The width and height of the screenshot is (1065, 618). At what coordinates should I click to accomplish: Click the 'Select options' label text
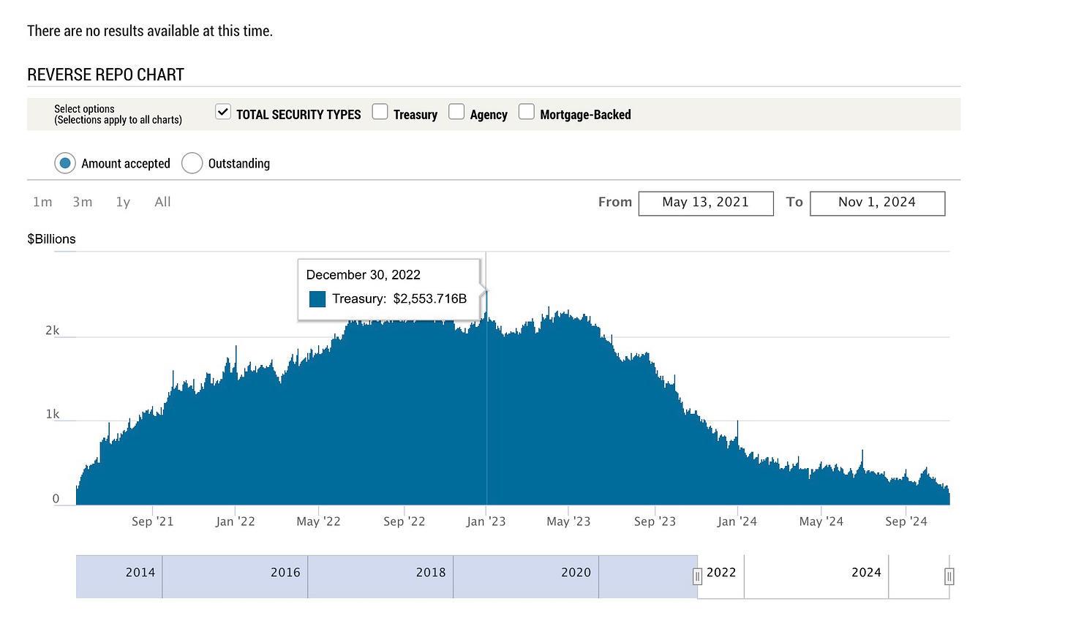coord(84,109)
